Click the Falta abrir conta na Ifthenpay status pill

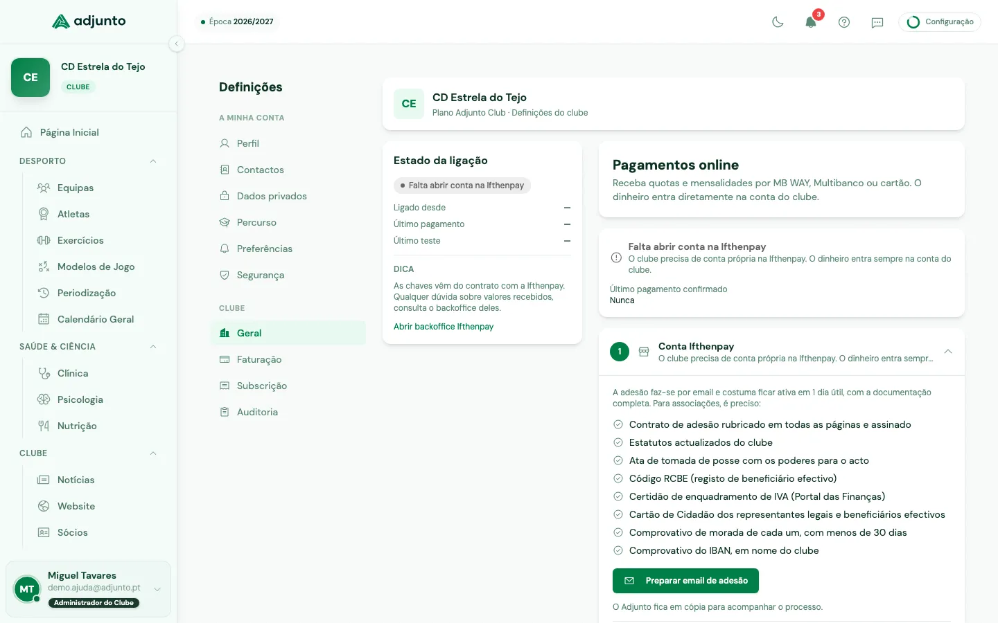coord(462,186)
